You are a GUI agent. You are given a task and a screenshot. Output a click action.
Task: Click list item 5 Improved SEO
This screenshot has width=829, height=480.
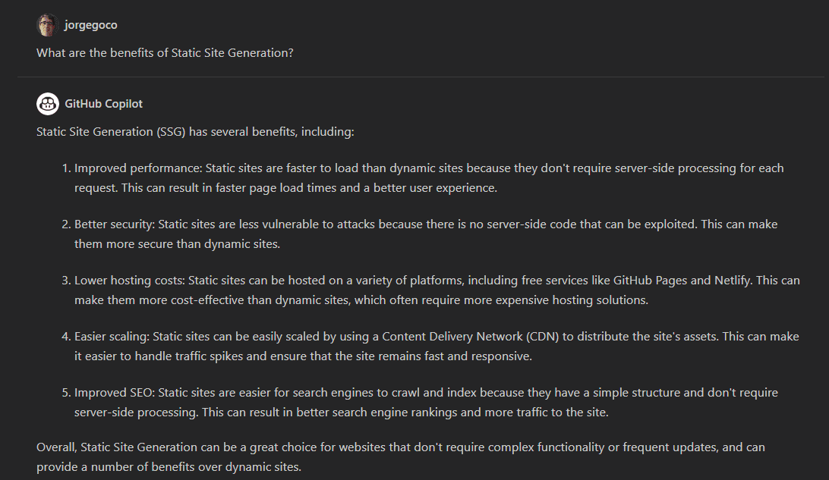[x=420, y=402]
